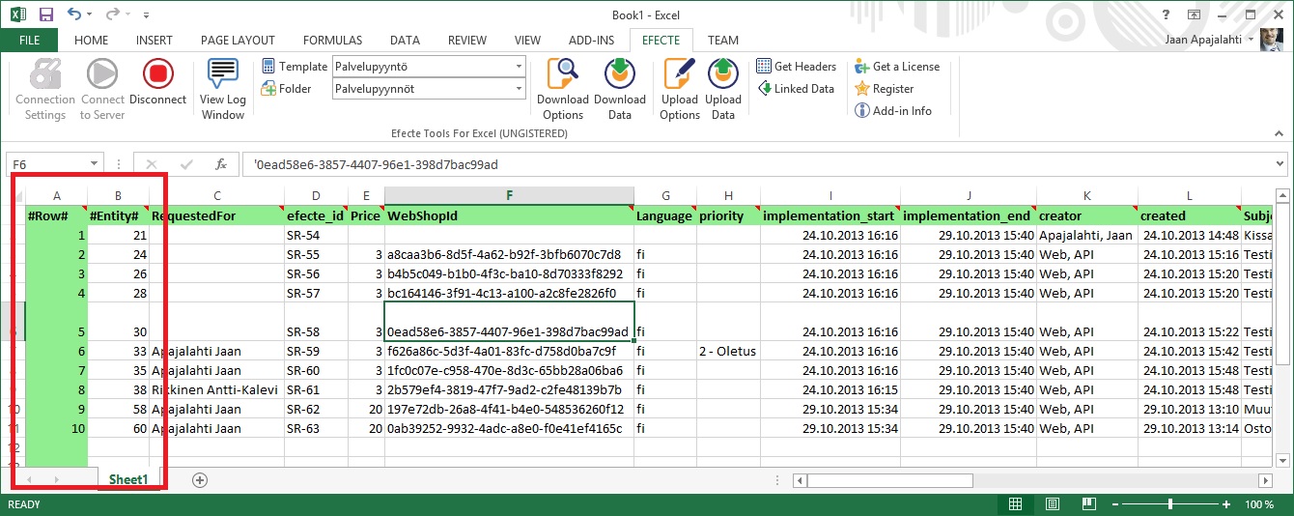Click Linked Data
Screen dimensions: 1294x516
[796, 88]
